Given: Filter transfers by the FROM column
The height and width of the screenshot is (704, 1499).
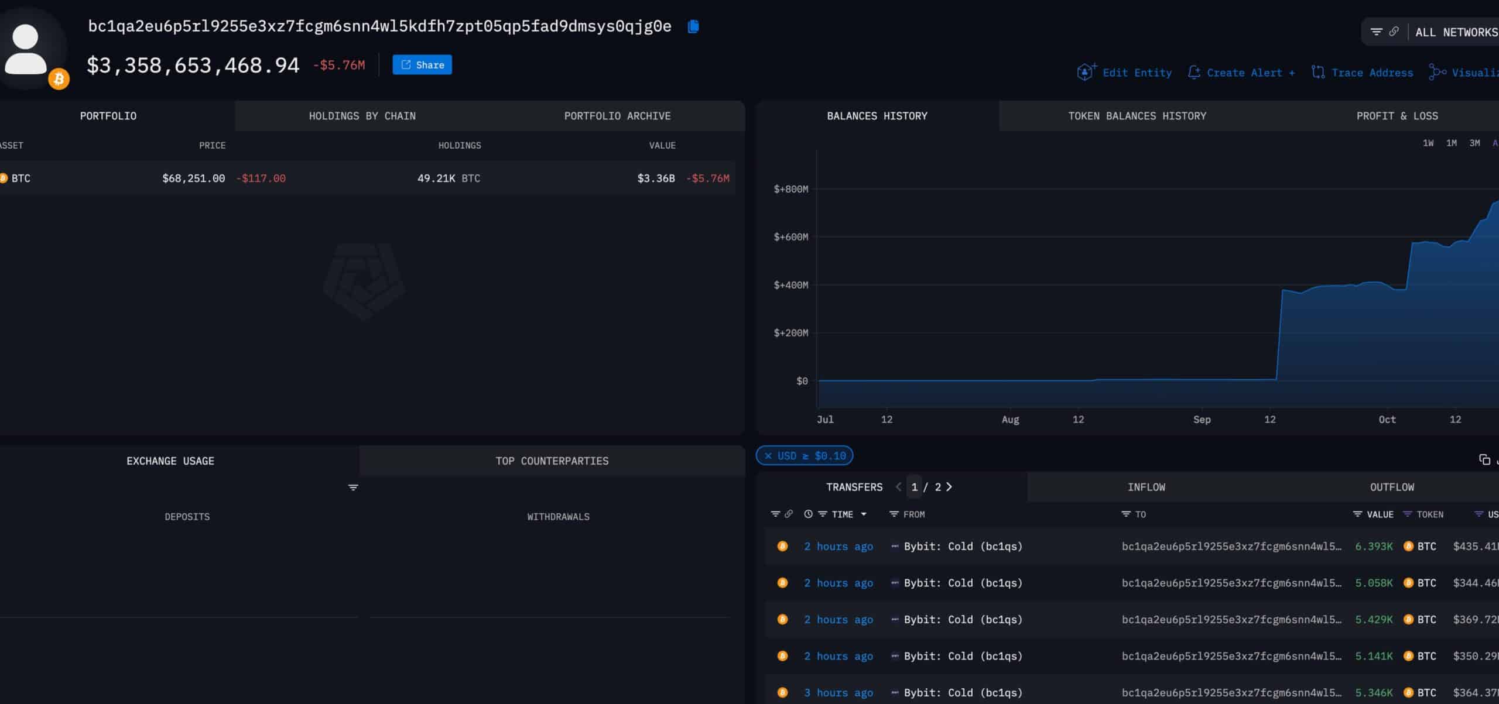Looking at the screenshot, I should point(894,514).
